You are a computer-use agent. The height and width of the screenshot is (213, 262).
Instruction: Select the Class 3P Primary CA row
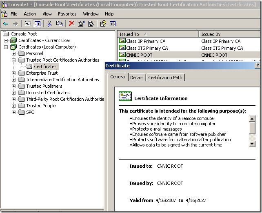click(x=189, y=41)
